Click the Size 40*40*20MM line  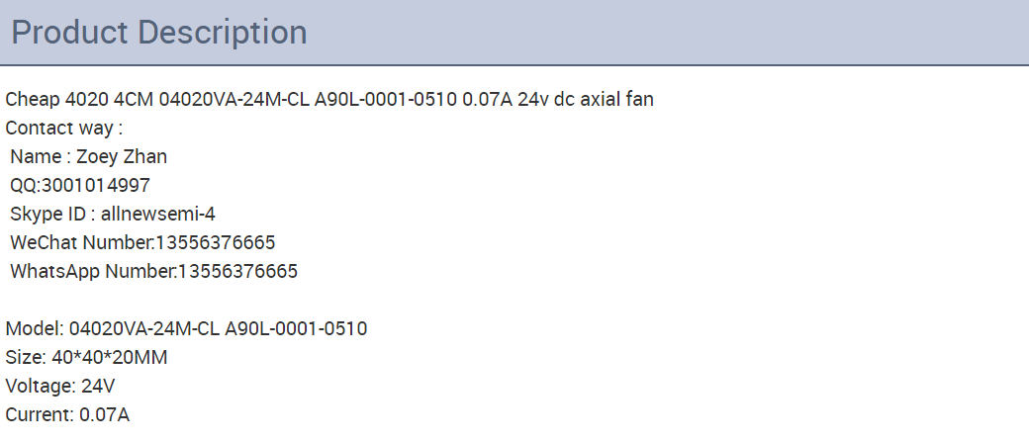click(87, 357)
